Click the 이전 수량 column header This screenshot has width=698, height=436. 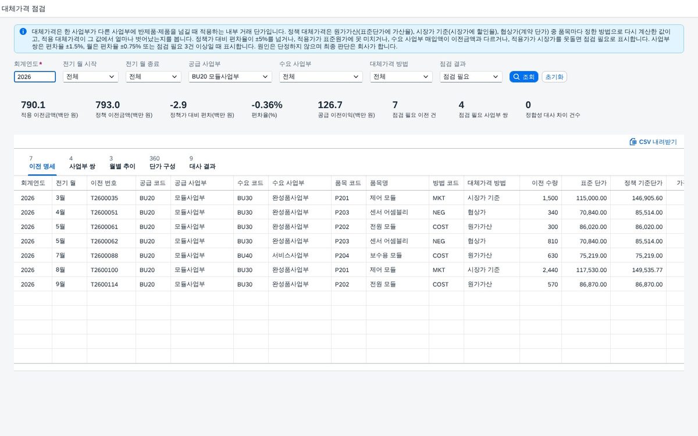click(x=541, y=183)
